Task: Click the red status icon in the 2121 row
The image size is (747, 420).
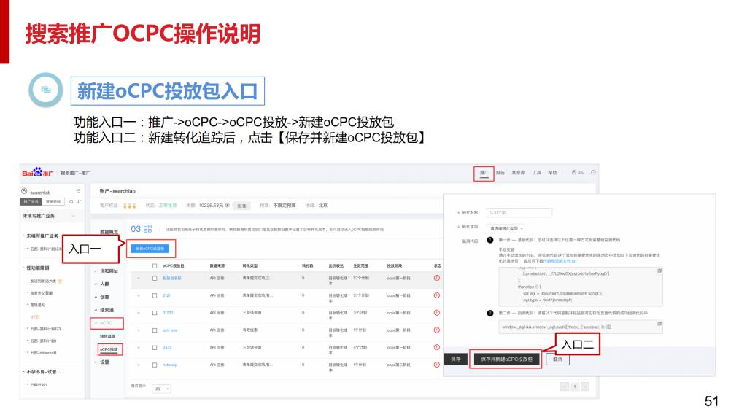Action: pyautogui.click(x=437, y=295)
